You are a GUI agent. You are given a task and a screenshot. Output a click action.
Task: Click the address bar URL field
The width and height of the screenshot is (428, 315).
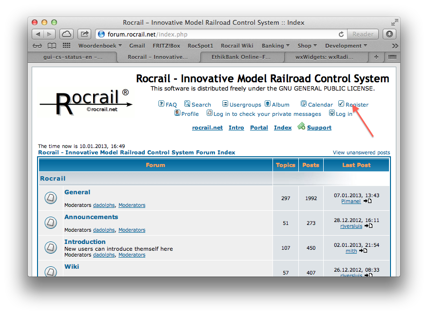(x=214, y=34)
